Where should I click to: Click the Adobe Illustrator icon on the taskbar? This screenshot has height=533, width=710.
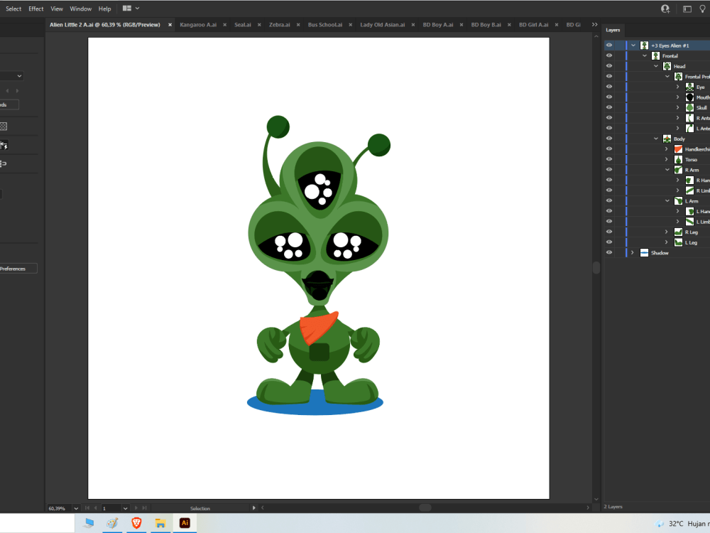point(184,522)
